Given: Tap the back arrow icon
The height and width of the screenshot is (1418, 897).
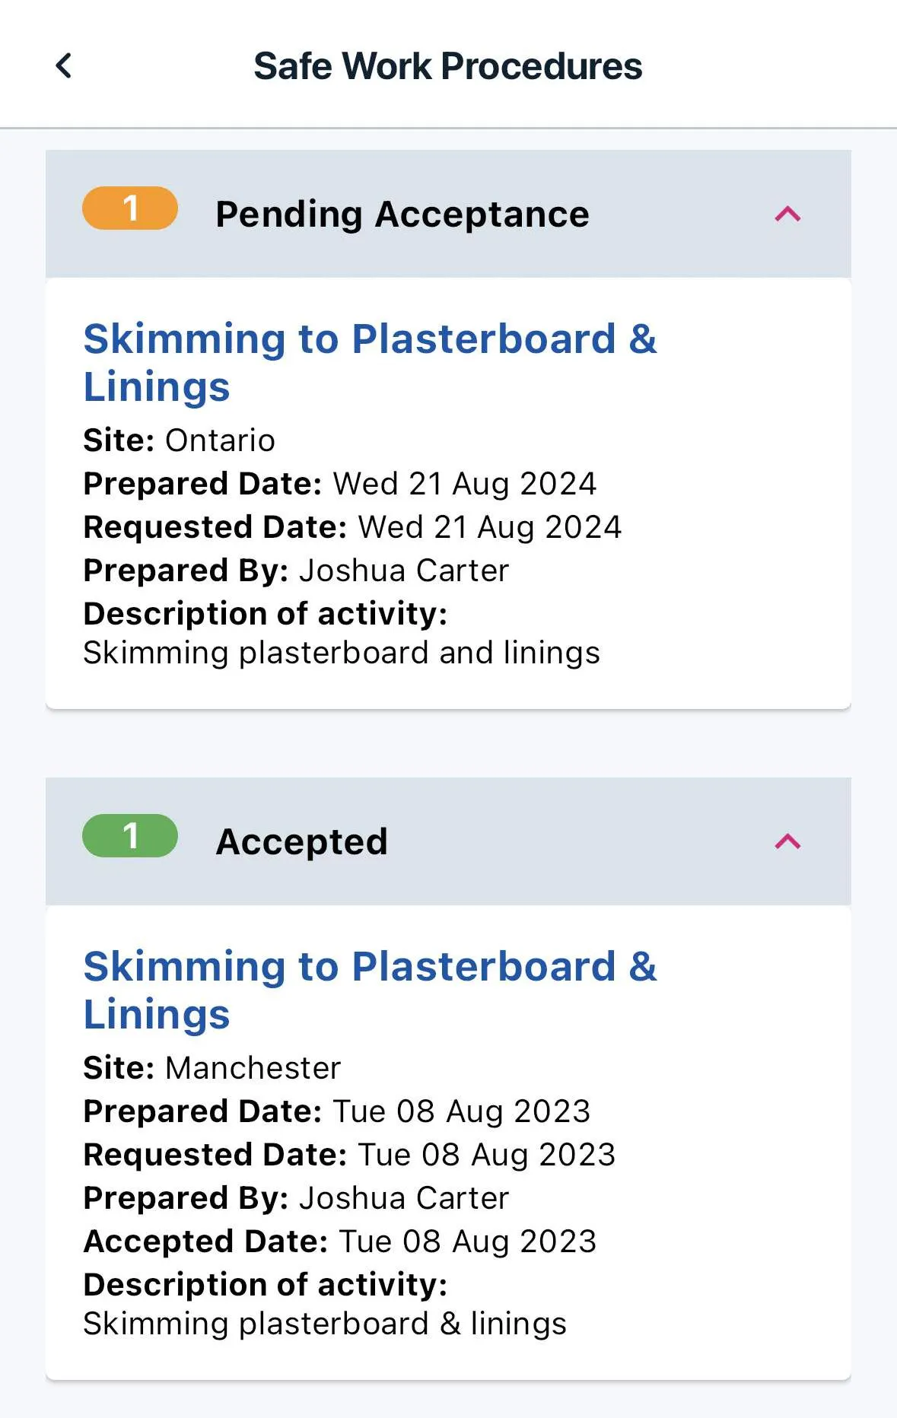Looking at the screenshot, I should (x=64, y=65).
